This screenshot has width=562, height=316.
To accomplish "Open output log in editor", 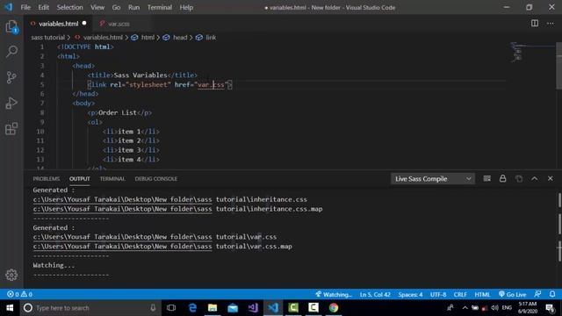I will (519, 178).
